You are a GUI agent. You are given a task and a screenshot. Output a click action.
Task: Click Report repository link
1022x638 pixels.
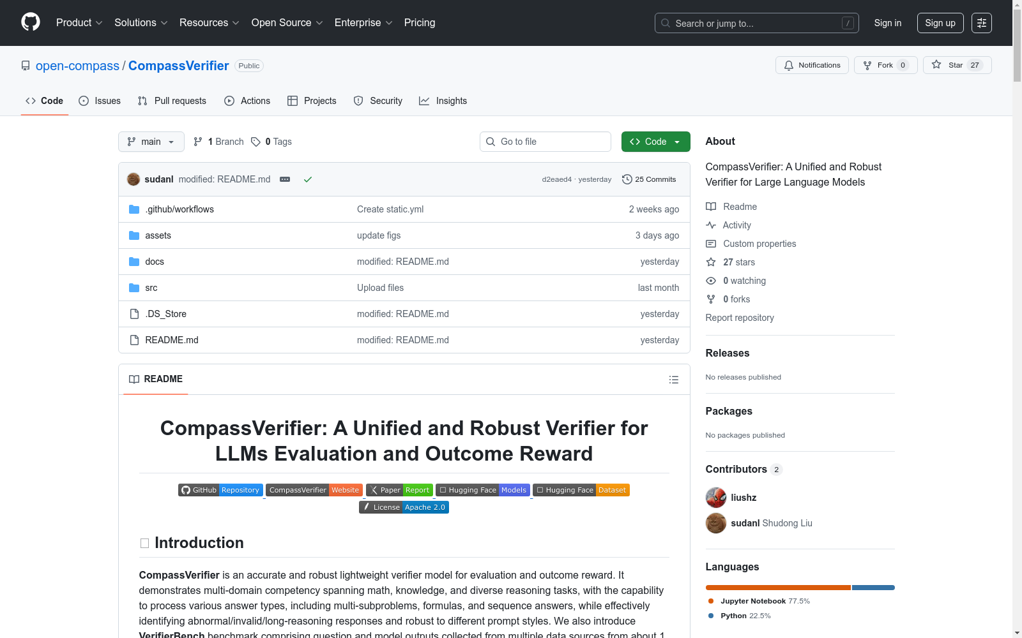pyautogui.click(x=740, y=318)
